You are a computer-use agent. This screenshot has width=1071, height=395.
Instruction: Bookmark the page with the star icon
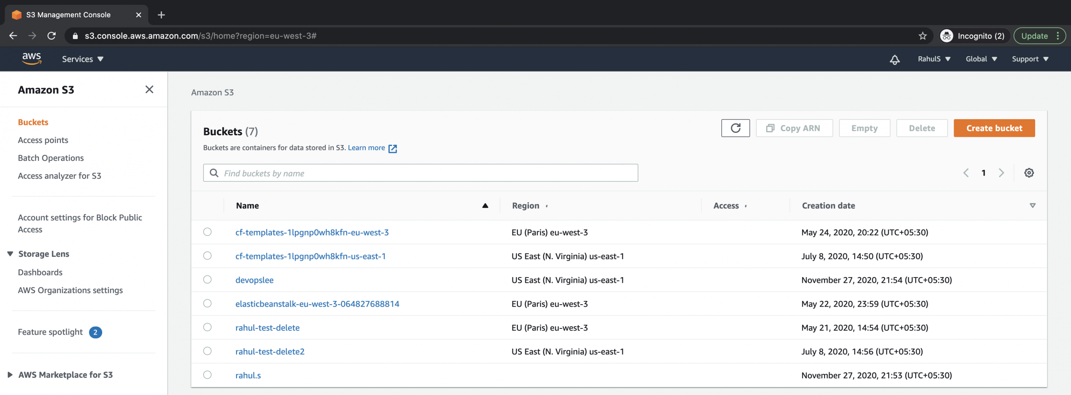pos(923,36)
